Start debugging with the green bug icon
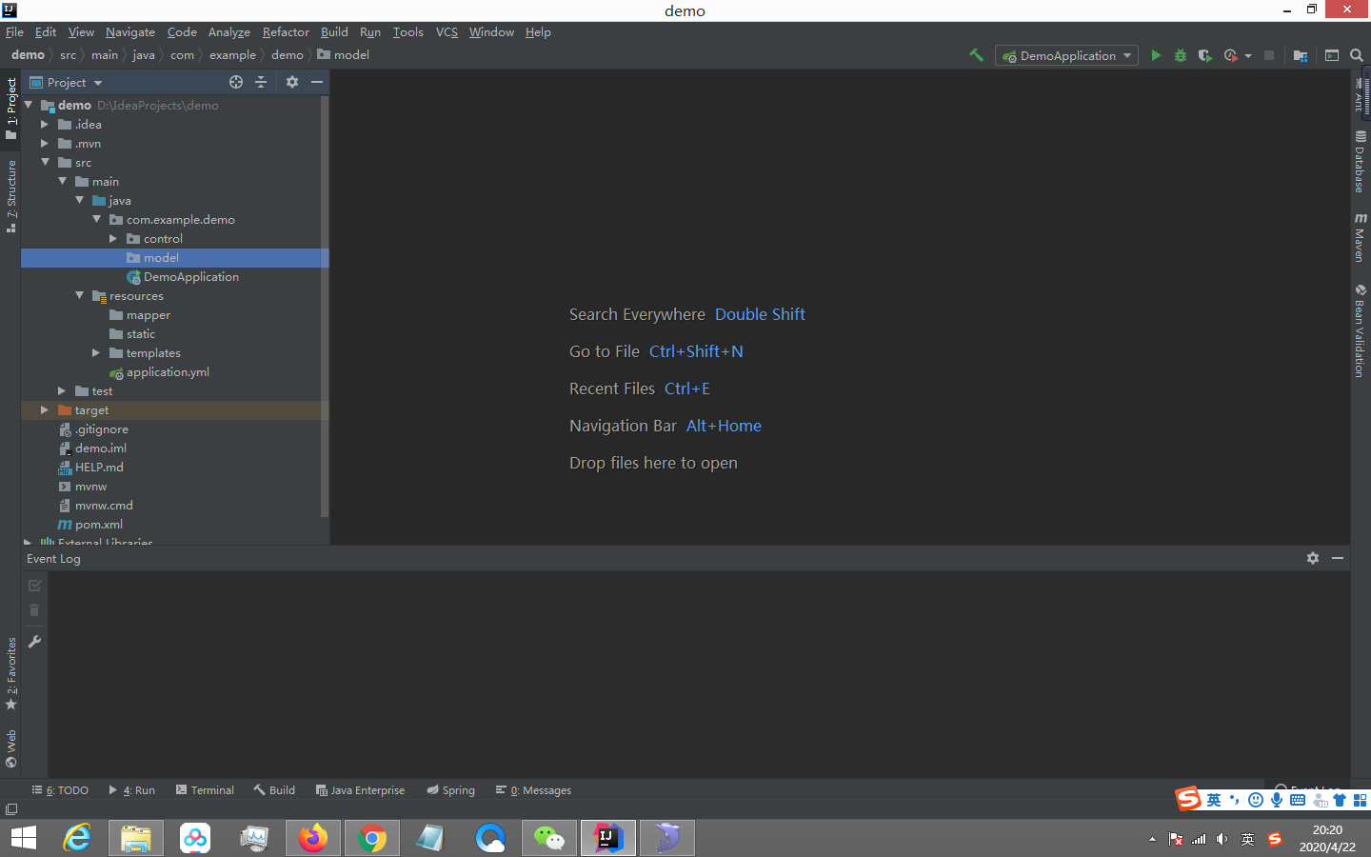The image size is (1371, 857). tap(1181, 55)
